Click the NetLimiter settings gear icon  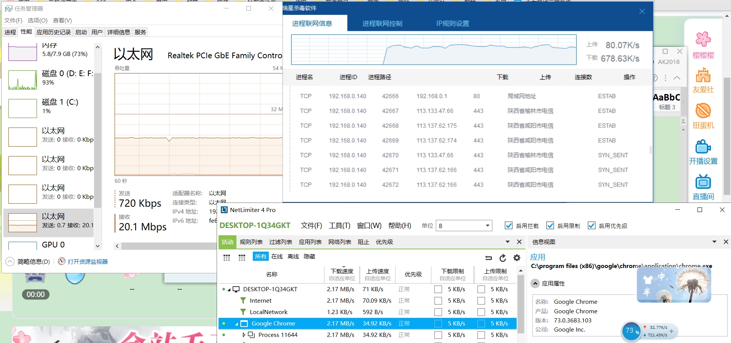tap(517, 258)
